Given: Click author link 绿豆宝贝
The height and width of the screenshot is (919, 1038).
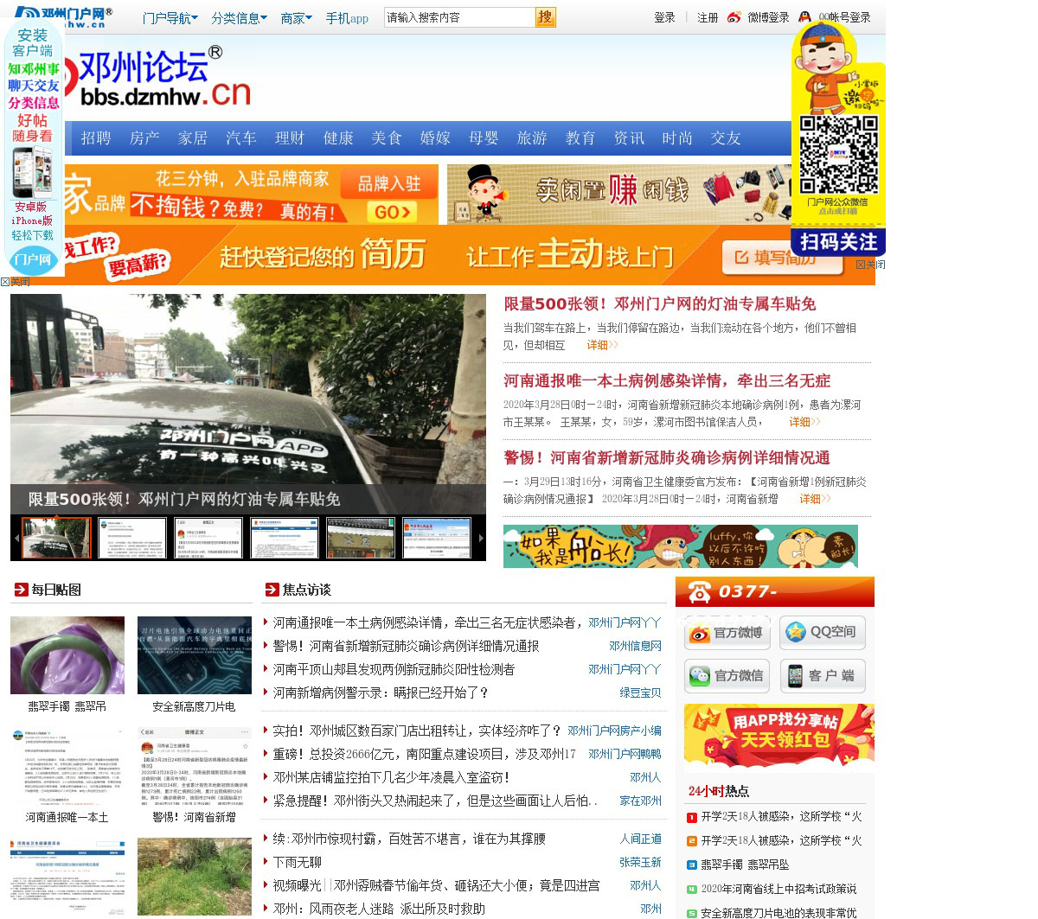Looking at the screenshot, I should (640, 692).
